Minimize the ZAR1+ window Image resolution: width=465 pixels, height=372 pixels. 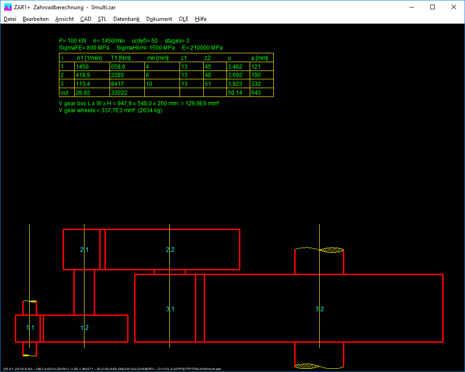[x=411, y=7]
